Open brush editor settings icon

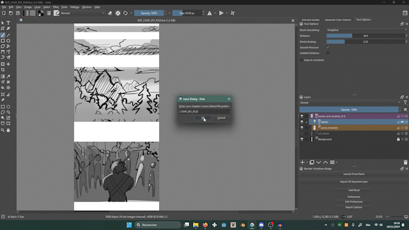tap(49, 13)
